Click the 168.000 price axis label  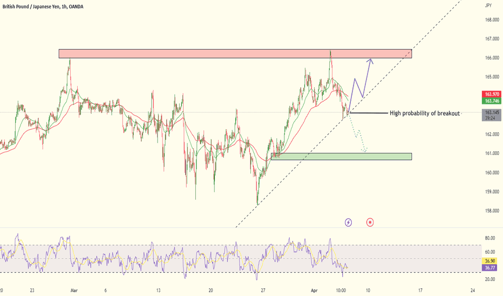[x=492, y=20]
